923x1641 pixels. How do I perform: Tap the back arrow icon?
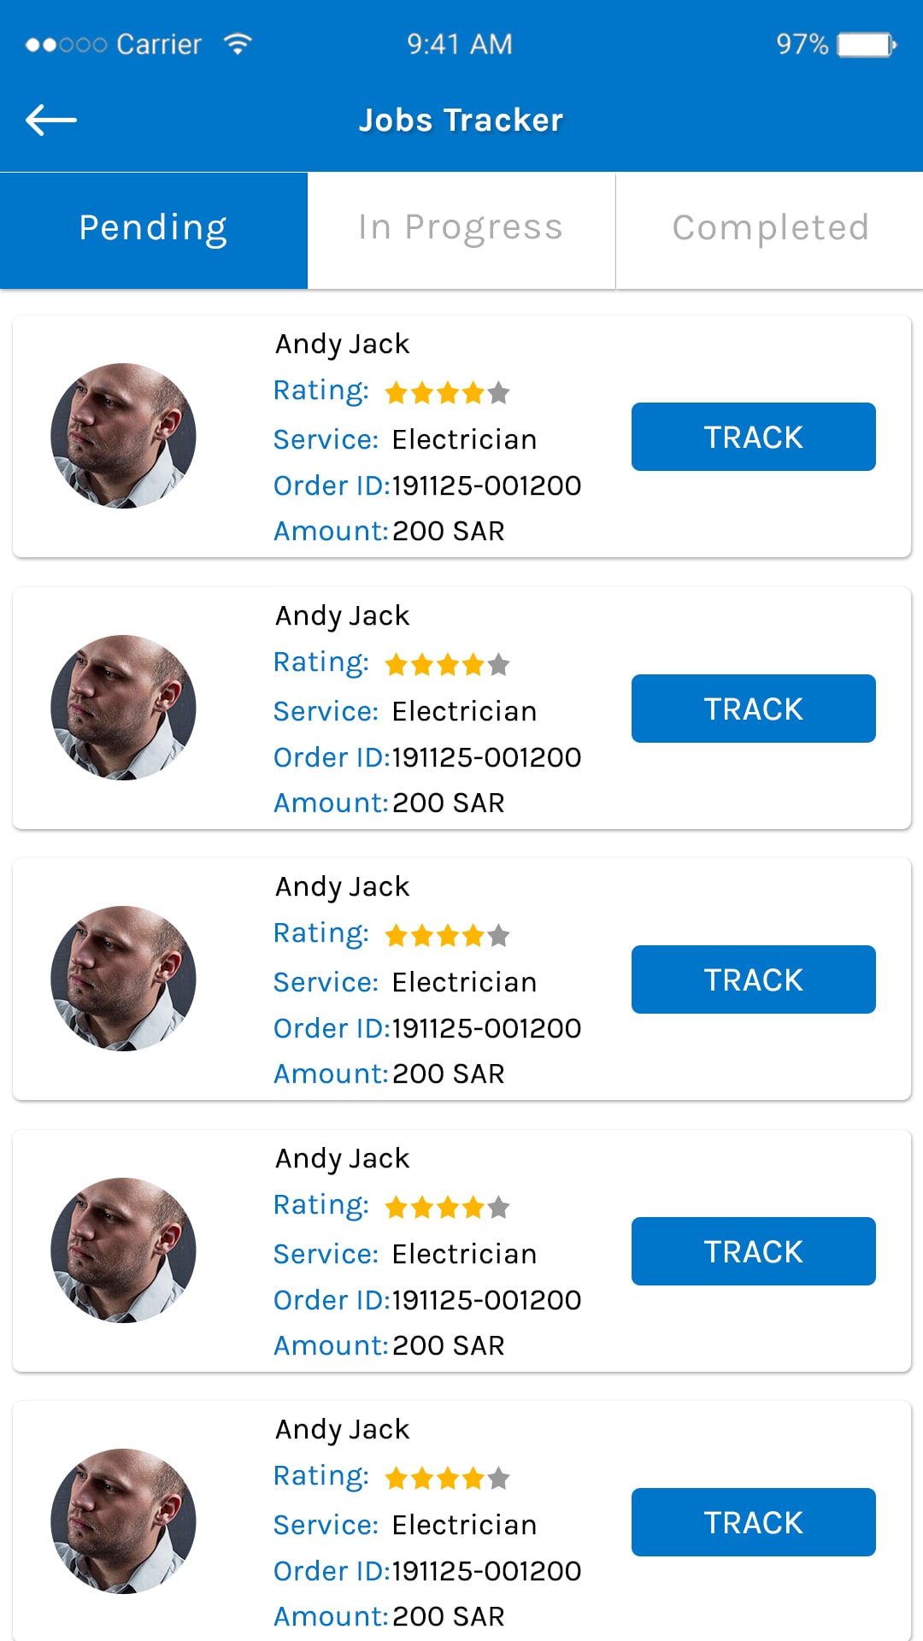[51, 120]
